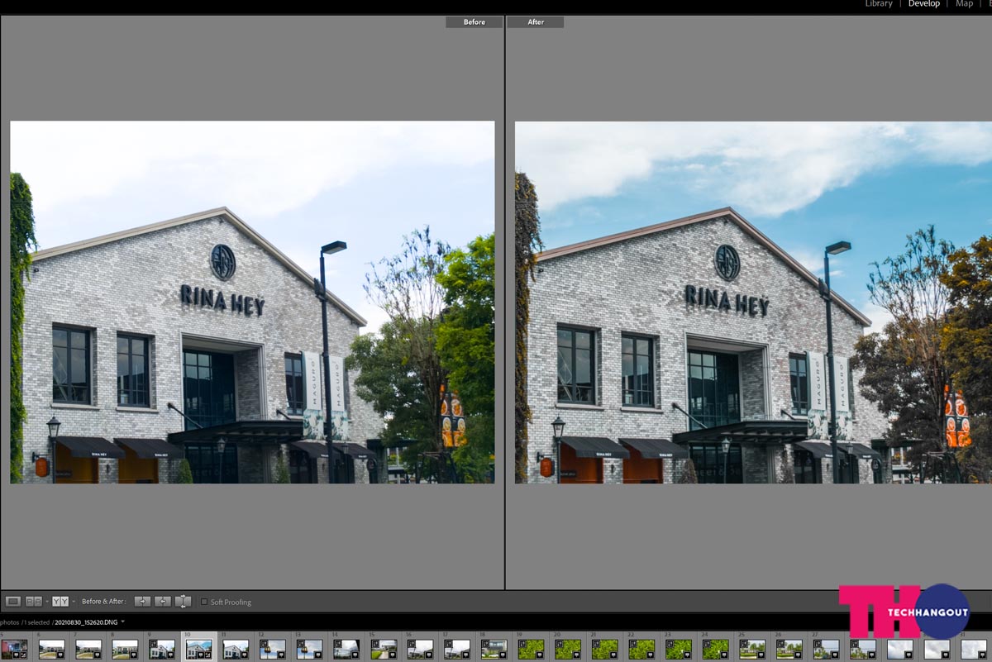Open filmstrip thumbnail 25
Viewport: 992px width, 662px height.
coord(753,649)
